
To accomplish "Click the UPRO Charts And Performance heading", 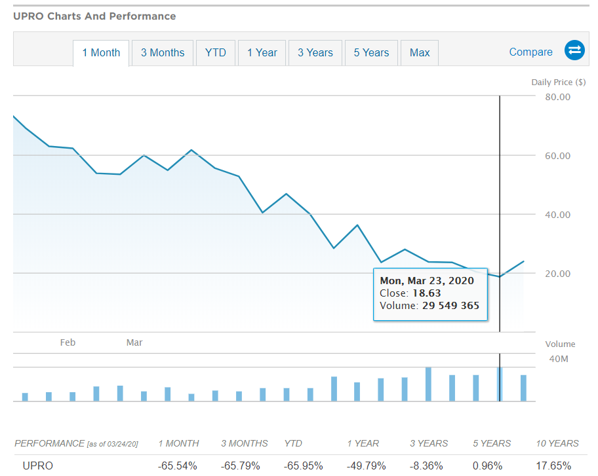I will [94, 16].
